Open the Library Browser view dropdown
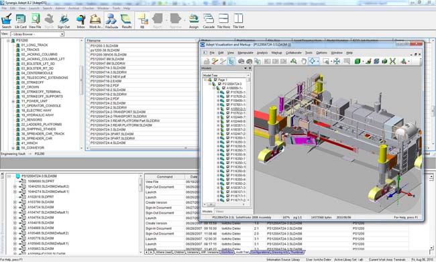The image size is (436, 262). tap(38, 34)
